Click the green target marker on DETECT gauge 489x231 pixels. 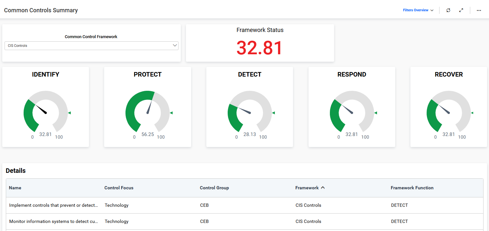[273, 113]
